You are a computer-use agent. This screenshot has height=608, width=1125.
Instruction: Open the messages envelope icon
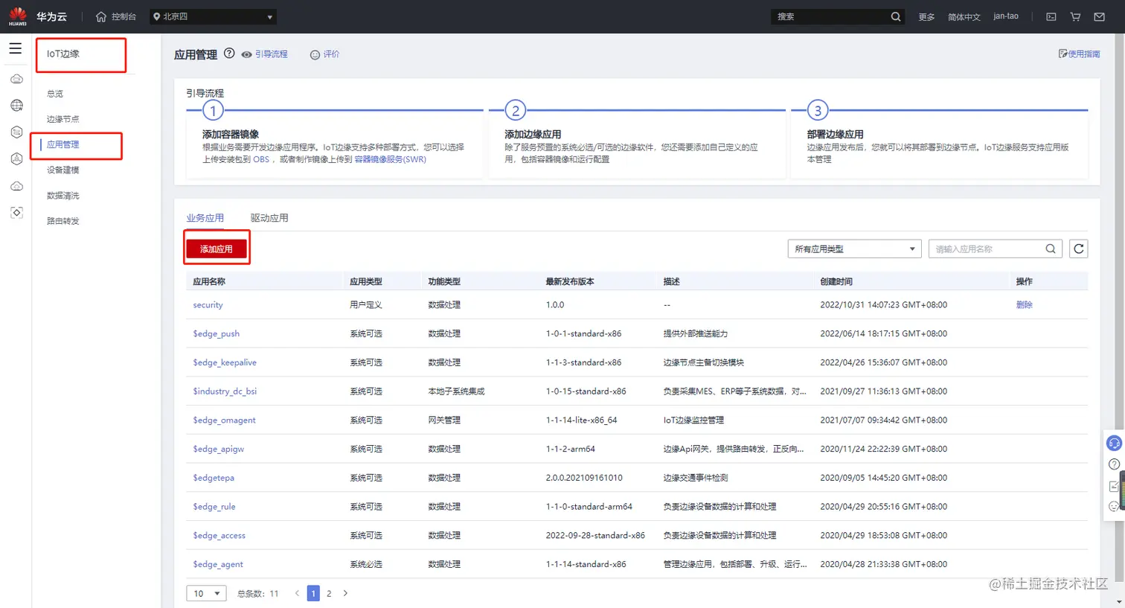[1099, 16]
